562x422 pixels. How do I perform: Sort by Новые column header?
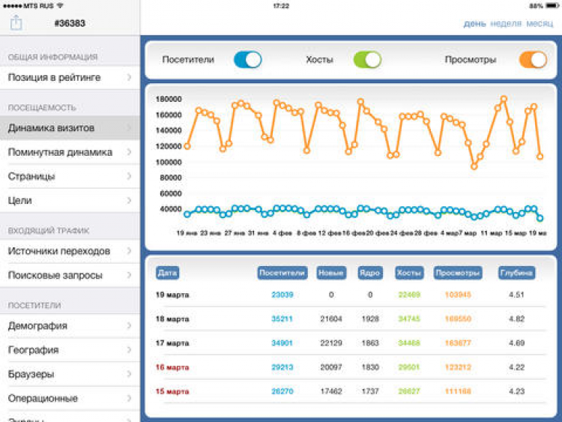point(331,273)
